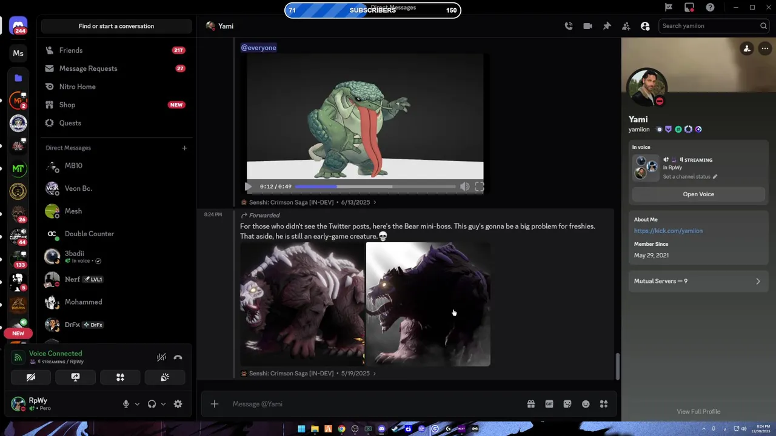The image size is (776, 436).
Task: Open the soundboard button
Action: coord(165,377)
